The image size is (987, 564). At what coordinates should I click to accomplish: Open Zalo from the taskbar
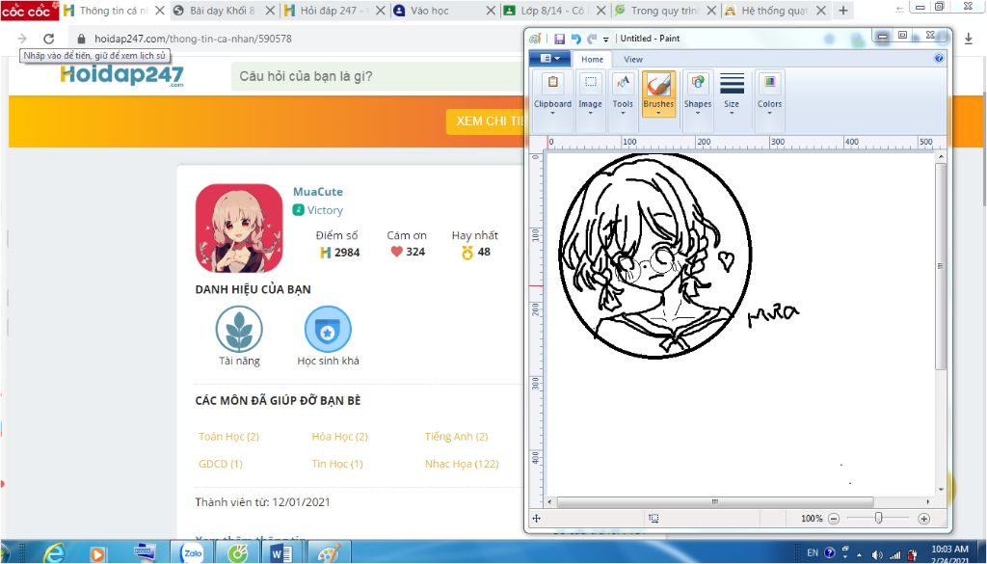192,552
